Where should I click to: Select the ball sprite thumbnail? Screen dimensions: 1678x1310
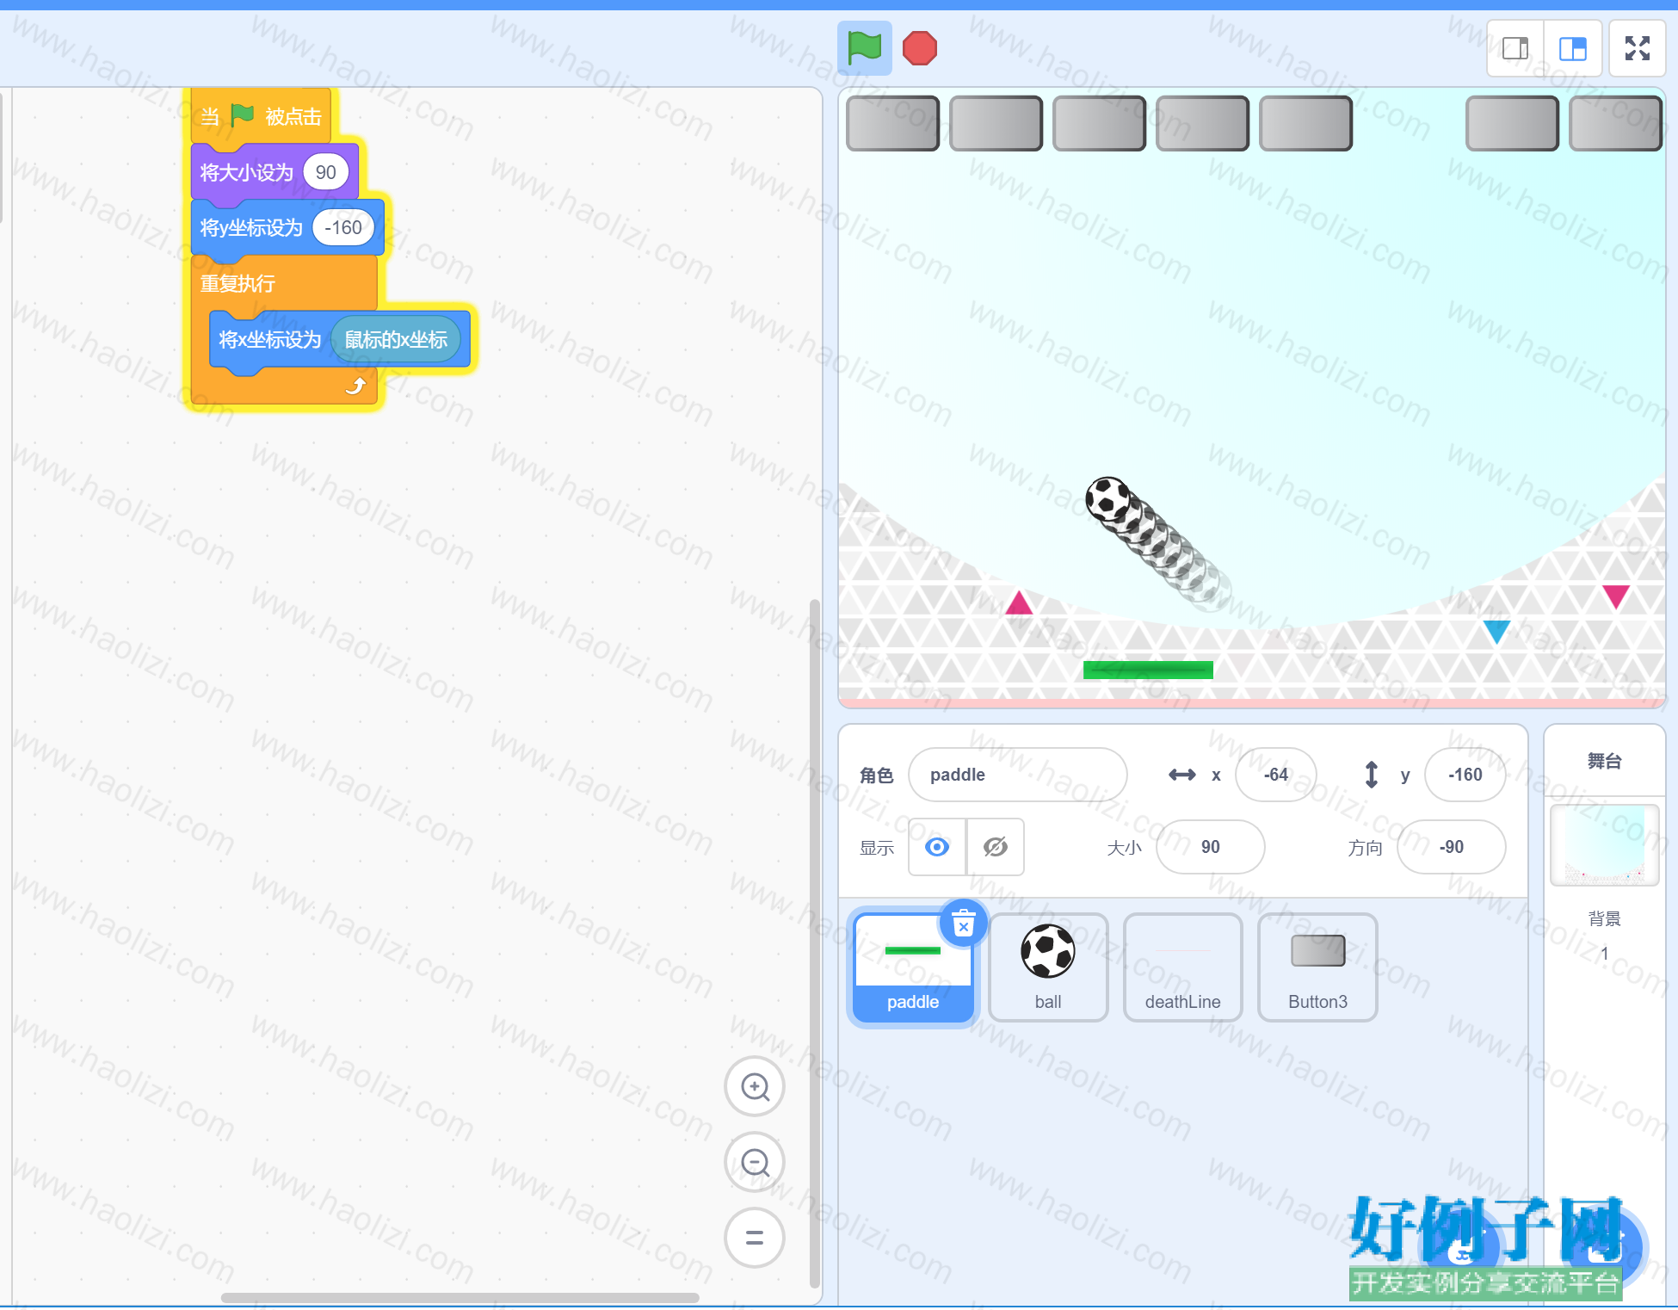pos(1047,967)
